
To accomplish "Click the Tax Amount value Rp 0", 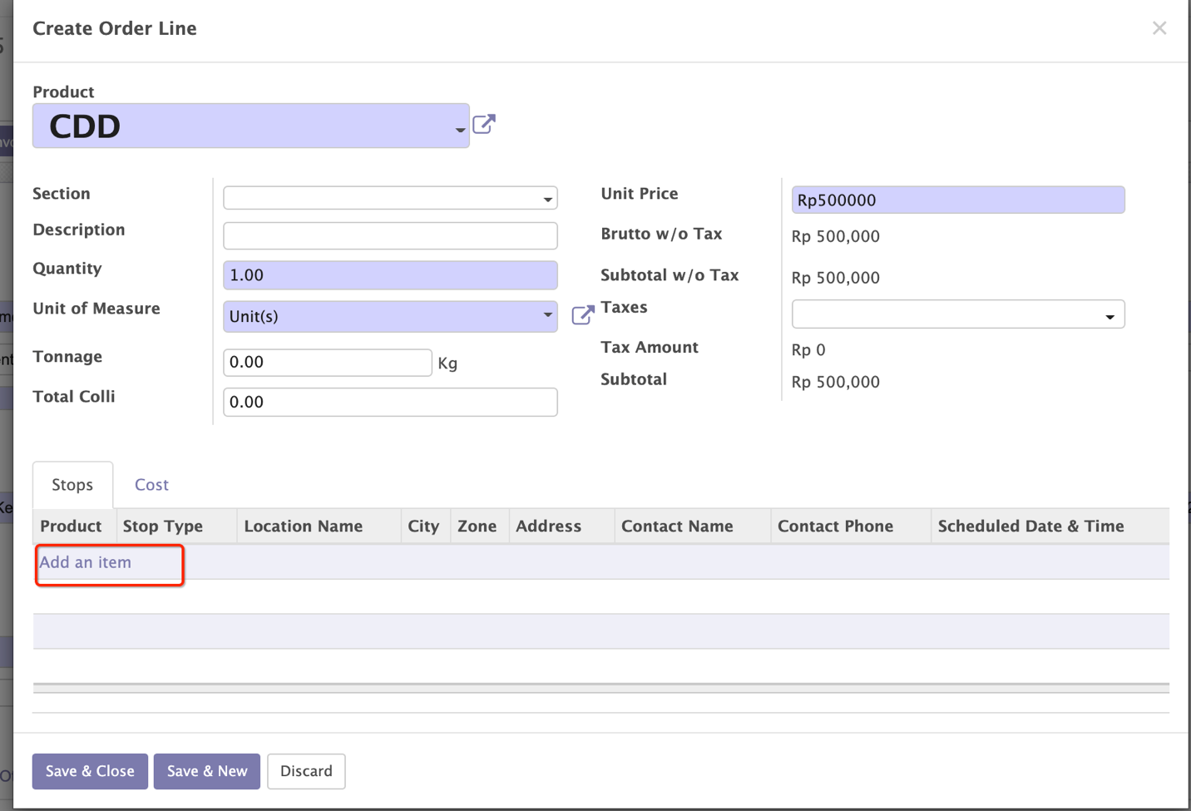I will point(808,350).
